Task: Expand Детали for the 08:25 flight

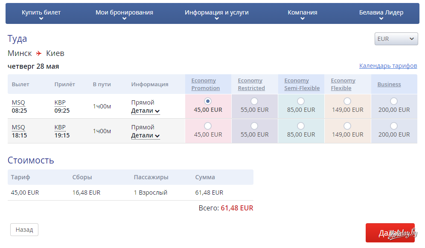Action: coord(145,111)
